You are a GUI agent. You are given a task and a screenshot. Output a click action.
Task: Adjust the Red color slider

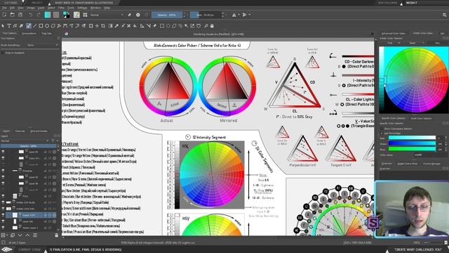pos(412,138)
